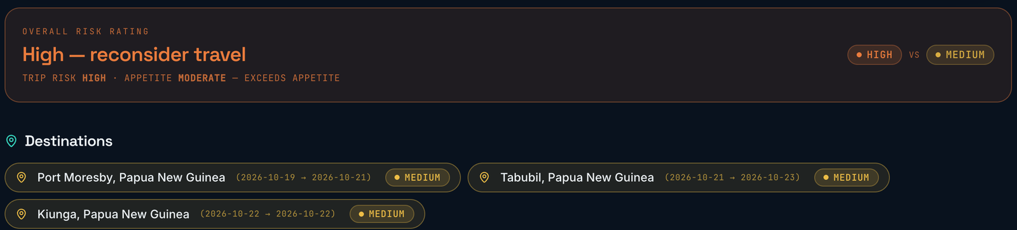Click the Tabubil location pin icon

point(484,177)
